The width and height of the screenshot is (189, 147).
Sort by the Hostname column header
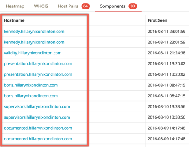[14, 20]
